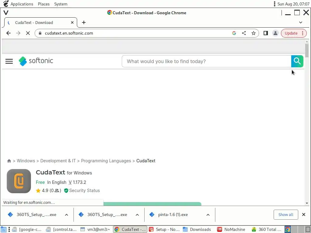Expand options for pinta-1.6 (1).exe download

[208, 215]
